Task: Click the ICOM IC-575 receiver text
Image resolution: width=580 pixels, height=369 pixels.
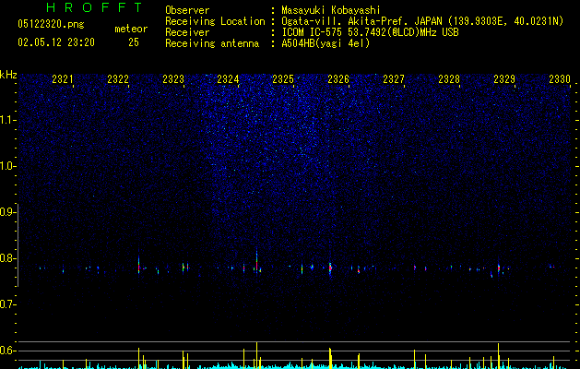Action: pyautogui.click(x=370, y=32)
